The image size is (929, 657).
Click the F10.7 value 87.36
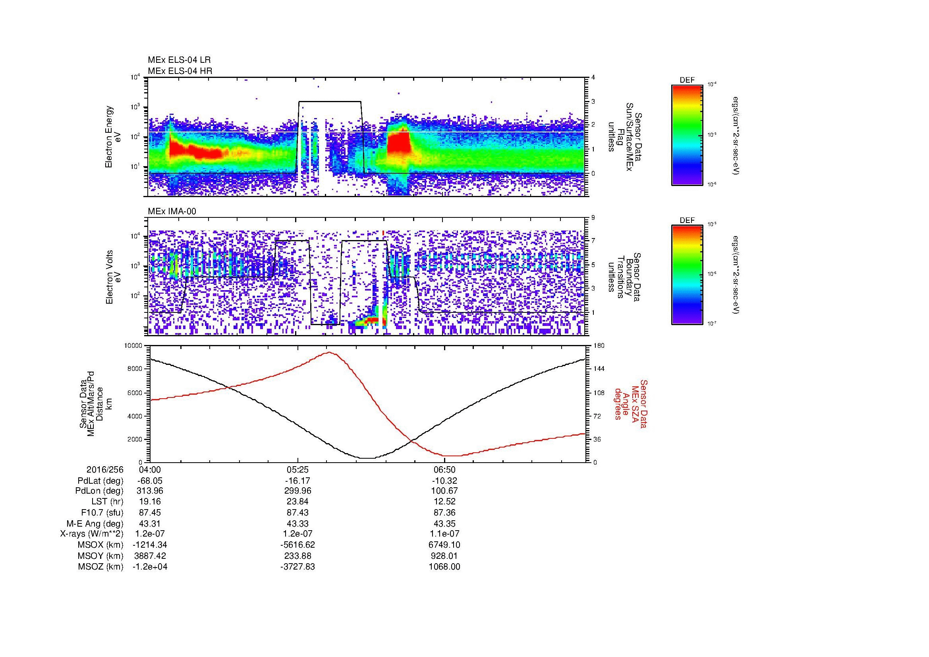[x=444, y=512]
